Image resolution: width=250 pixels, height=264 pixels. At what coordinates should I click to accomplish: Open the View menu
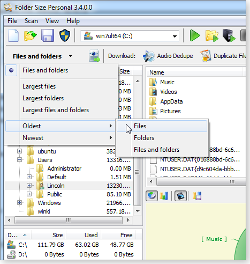pyautogui.click(x=52, y=21)
